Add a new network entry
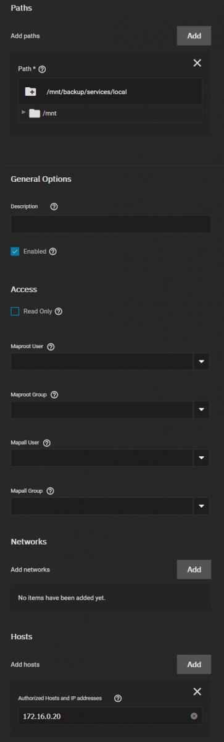224x742 pixels. pos(194,569)
